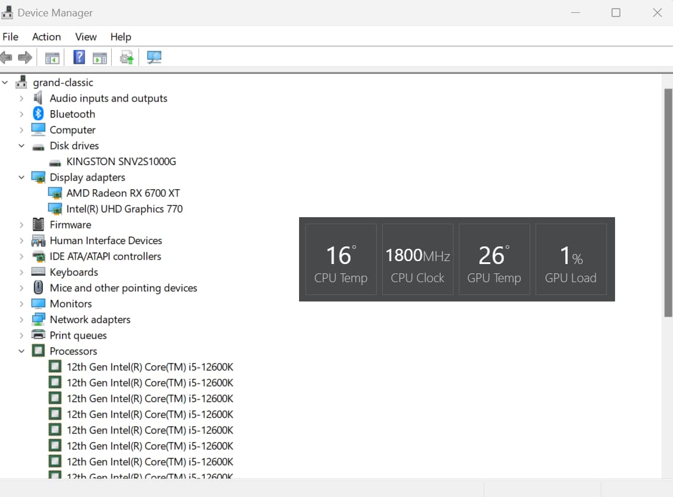Click the Human Interface Devices icon
This screenshot has width=673, height=497.
(x=38, y=241)
